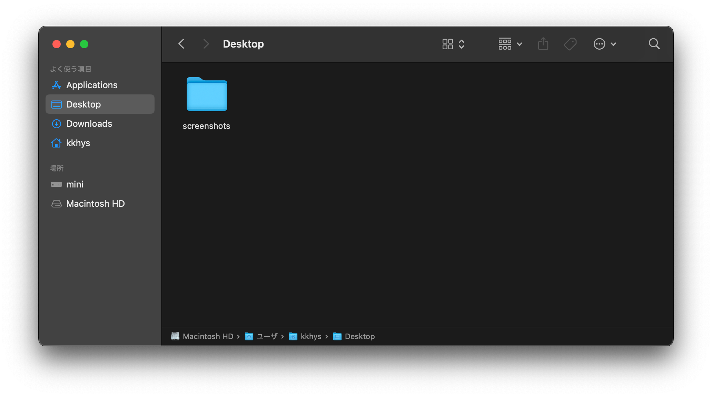Open the Downloads sidebar item
712x397 pixels.
click(89, 123)
